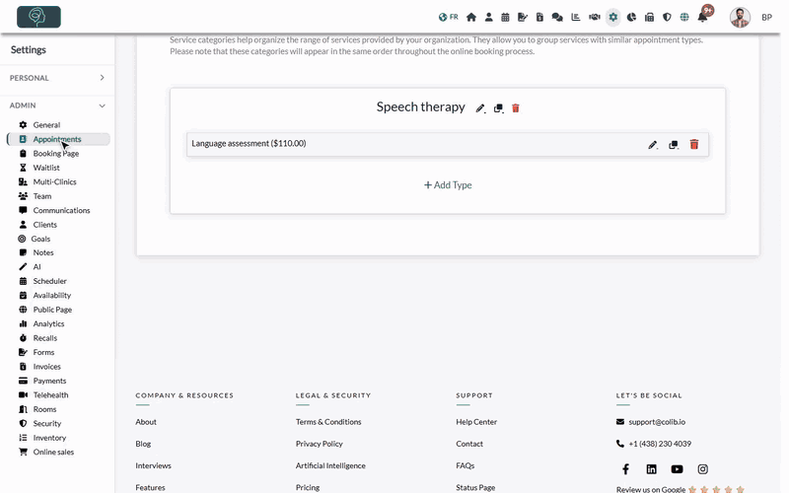Switch language to FR
789x493 pixels.
coord(449,17)
